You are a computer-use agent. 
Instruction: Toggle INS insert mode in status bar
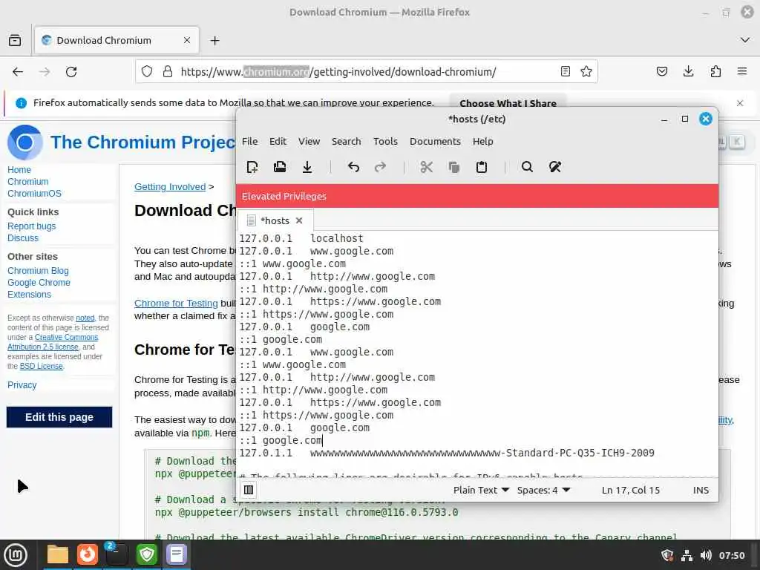point(701,490)
